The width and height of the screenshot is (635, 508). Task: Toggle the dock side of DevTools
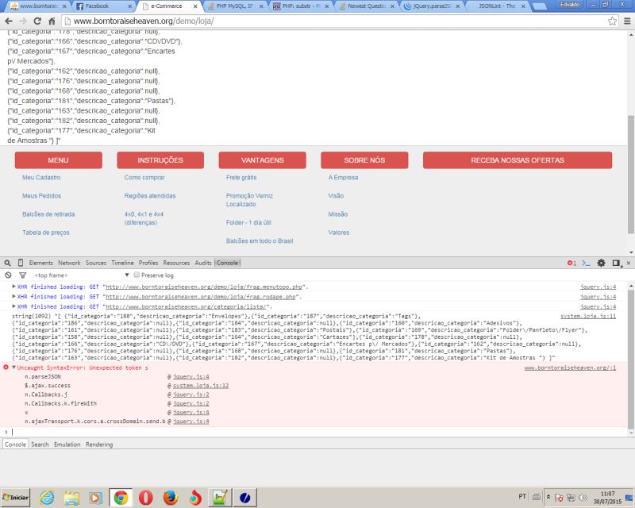(x=616, y=263)
